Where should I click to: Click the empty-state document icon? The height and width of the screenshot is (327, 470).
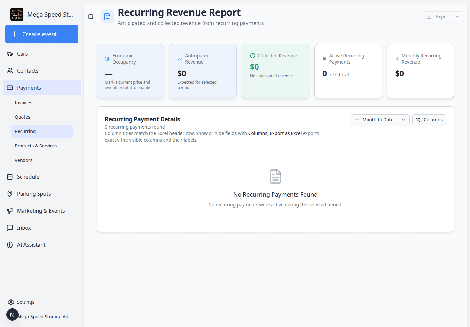275,177
